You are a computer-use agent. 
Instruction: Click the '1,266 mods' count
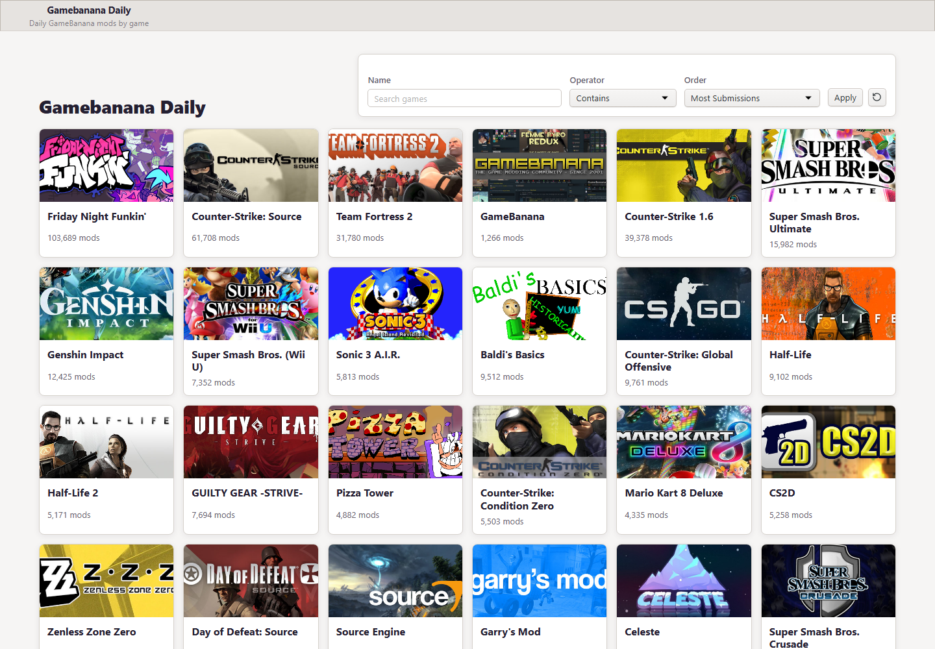tap(502, 238)
